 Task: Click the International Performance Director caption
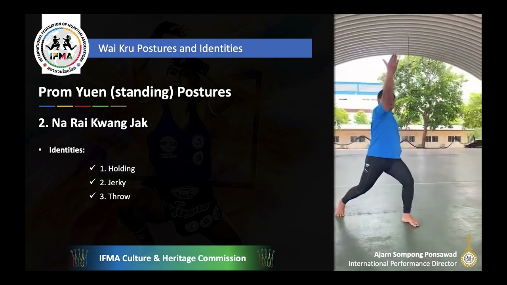coord(402,264)
